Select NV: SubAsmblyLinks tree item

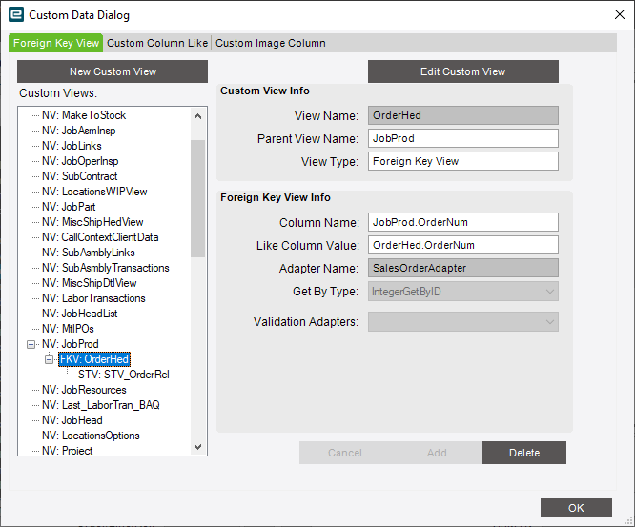point(89,253)
